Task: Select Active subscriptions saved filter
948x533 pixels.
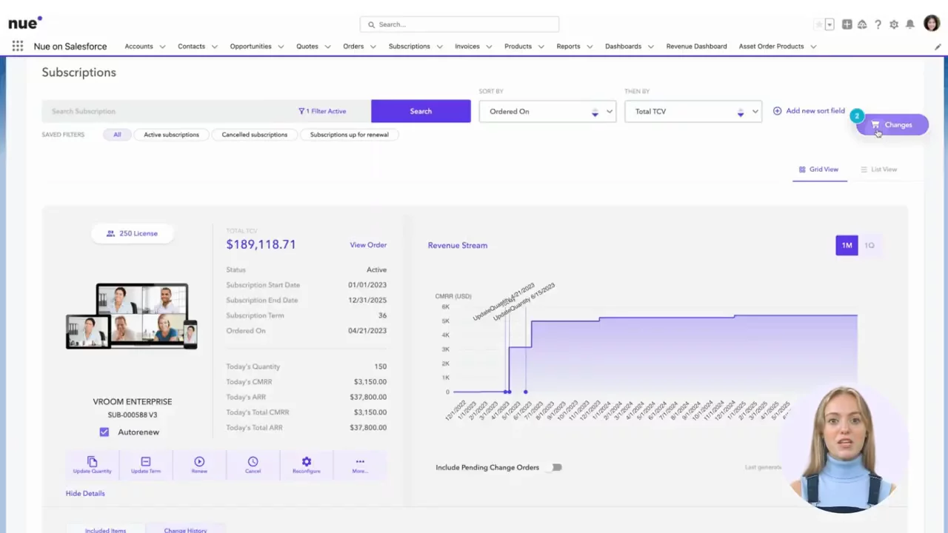Action: 171,135
